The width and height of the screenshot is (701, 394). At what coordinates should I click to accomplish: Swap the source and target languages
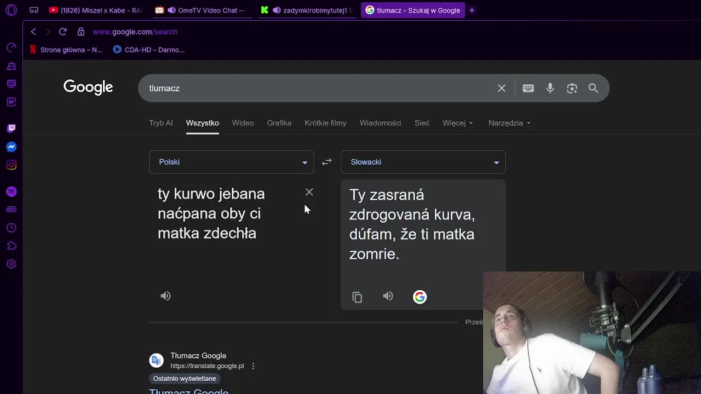tap(327, 162)
